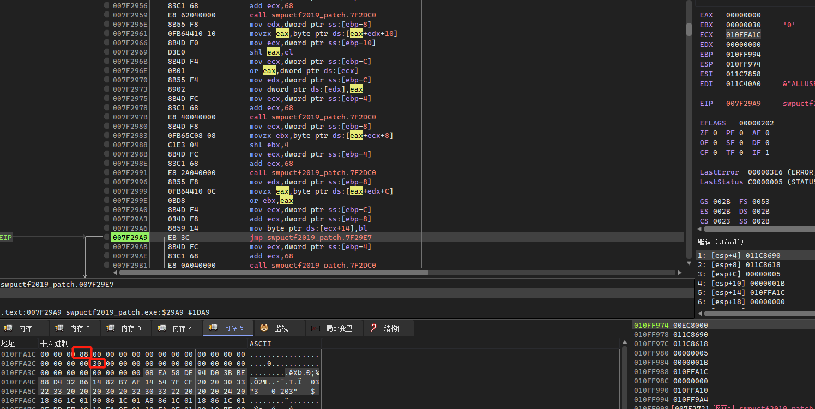The height and width of the screenshot is (409, 815).
Task: Select the EAX register value 00000000
Action: tap(744, 15)
